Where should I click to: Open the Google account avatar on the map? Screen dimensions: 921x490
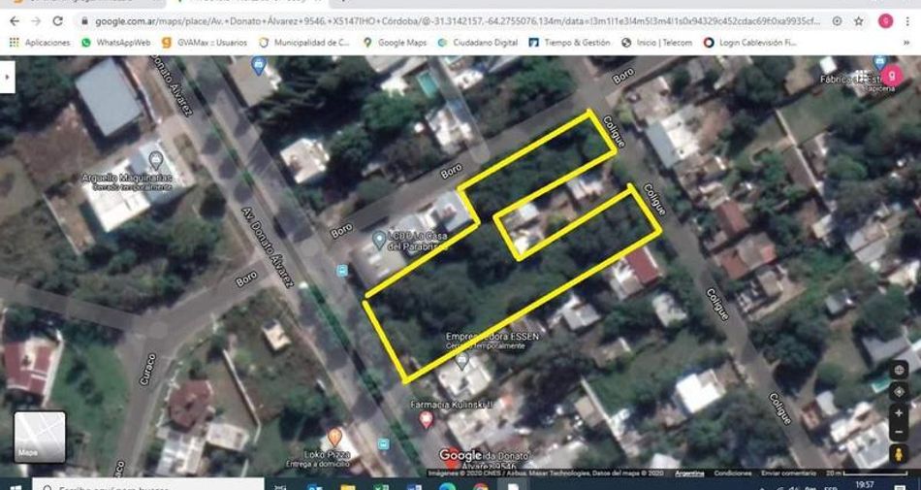893,76
